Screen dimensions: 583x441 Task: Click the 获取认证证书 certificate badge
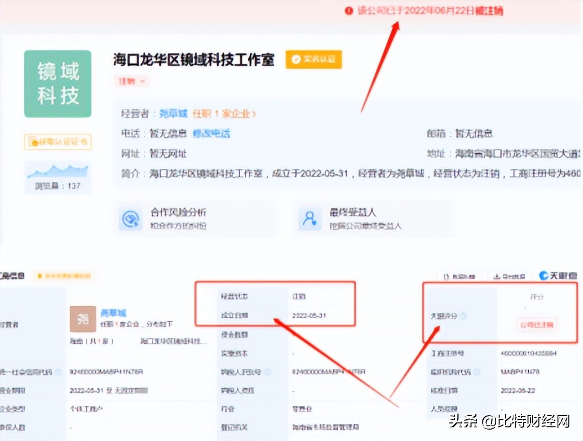pos(57,141)
